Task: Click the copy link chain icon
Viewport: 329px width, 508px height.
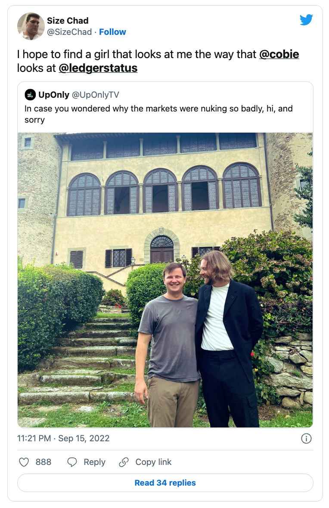Action: coord(124,462)
